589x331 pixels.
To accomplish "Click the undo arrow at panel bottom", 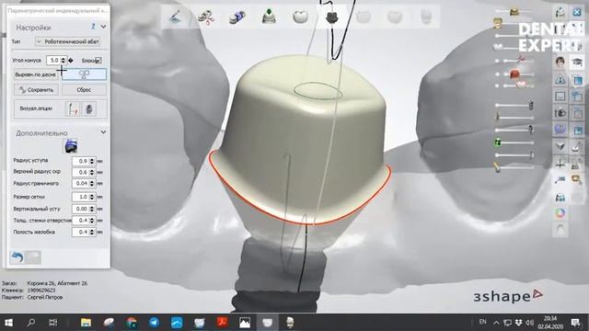I will [x=17, y=257].
